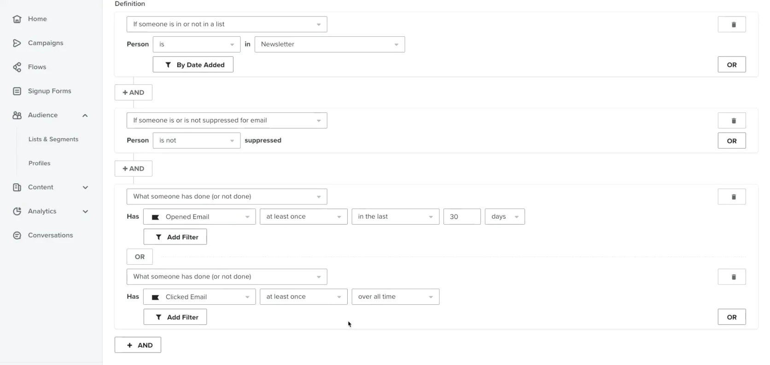
Task: Remove the Clicked Email condition using trash icon
Action: [x=731, y=277]
